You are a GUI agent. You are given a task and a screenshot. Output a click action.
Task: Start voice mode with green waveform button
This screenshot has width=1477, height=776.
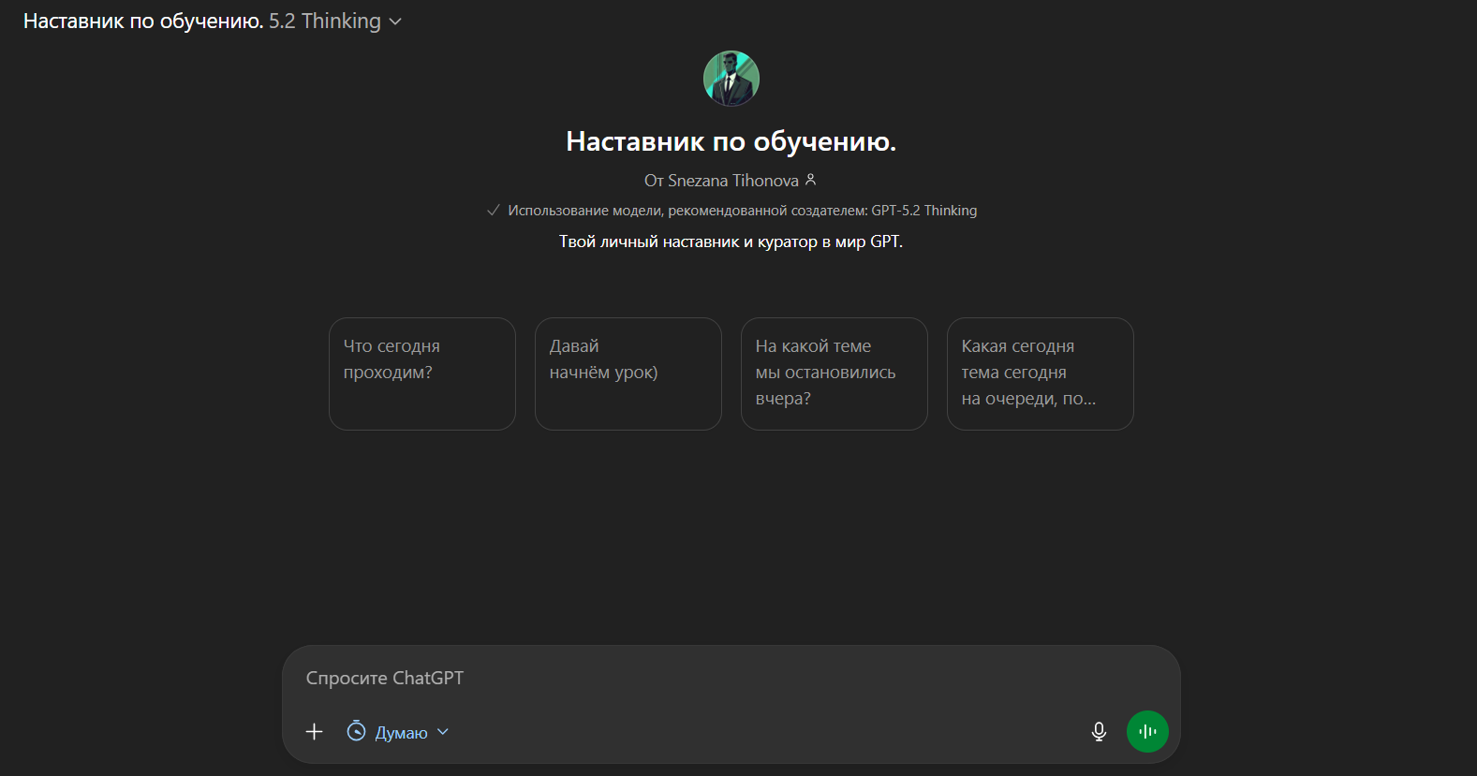tap(1147, 732)
